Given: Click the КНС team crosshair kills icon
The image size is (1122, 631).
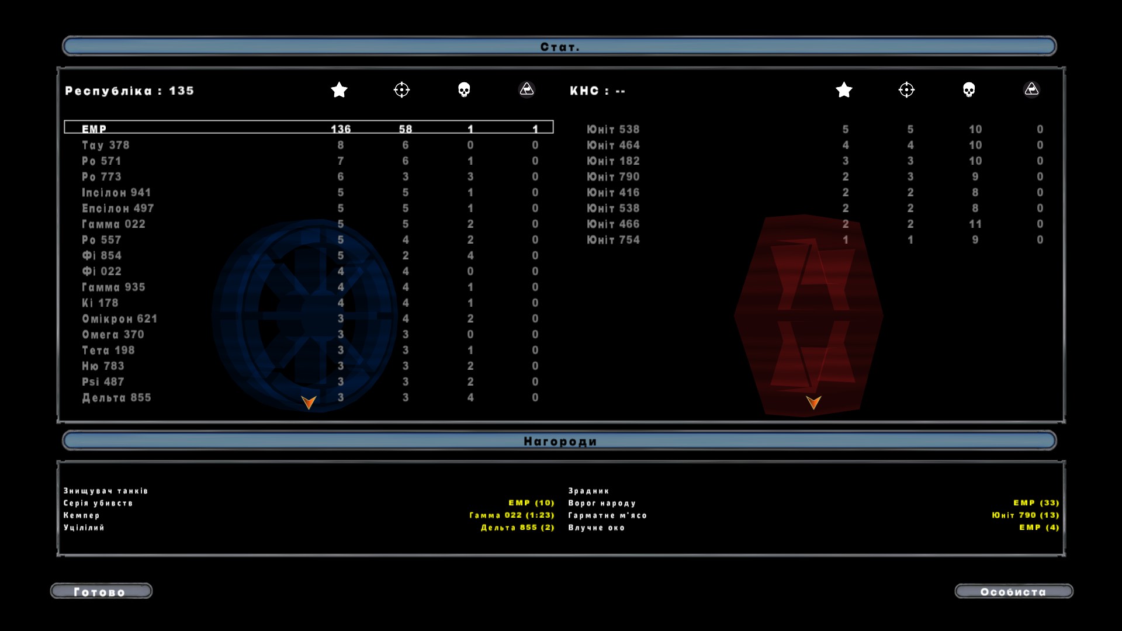Looking at the screenshot, I should click(x=906, y=89).
